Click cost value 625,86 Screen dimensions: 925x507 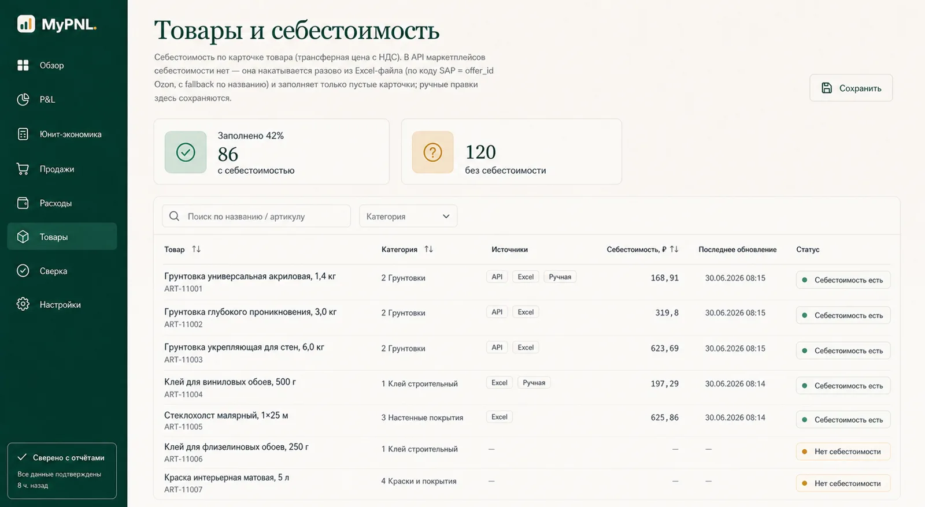click(664, 417)
